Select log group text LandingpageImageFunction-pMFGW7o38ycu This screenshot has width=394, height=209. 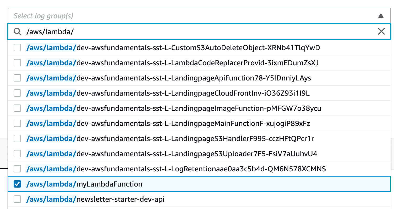[174, 108]
